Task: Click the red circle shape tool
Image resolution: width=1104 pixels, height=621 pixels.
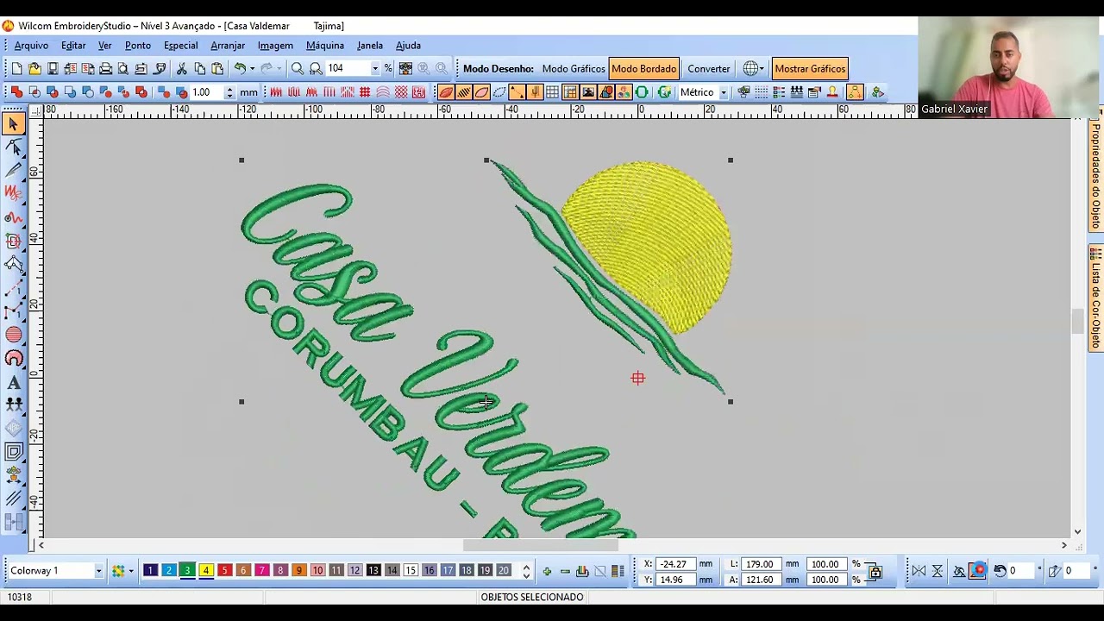Action: [14, 335]
